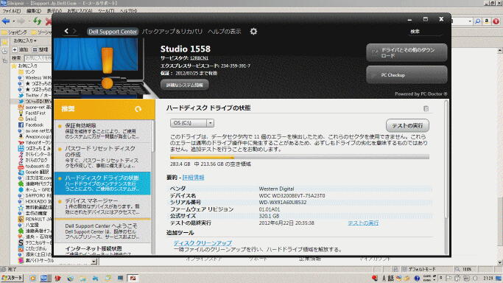Open Sleipnir 編集(E) menu
The height and width of the screenshot is (283, 503).
tap(34, 11)
